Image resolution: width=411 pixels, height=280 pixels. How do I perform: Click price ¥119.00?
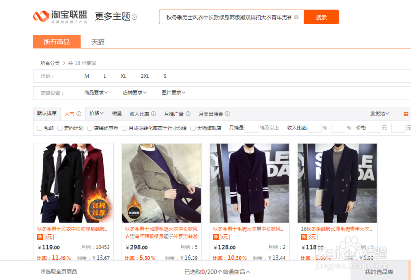click(x=49, y=247)
